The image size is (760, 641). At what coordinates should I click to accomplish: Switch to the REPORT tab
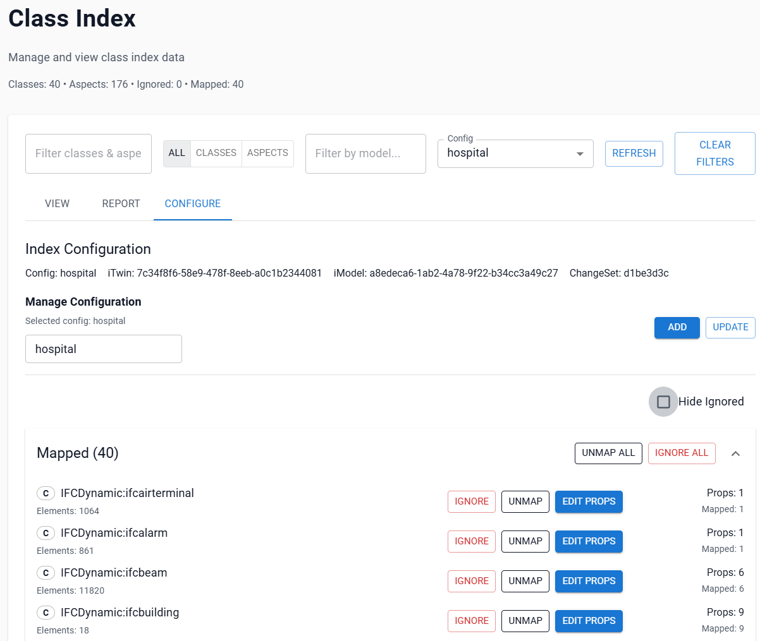point(121,204)
